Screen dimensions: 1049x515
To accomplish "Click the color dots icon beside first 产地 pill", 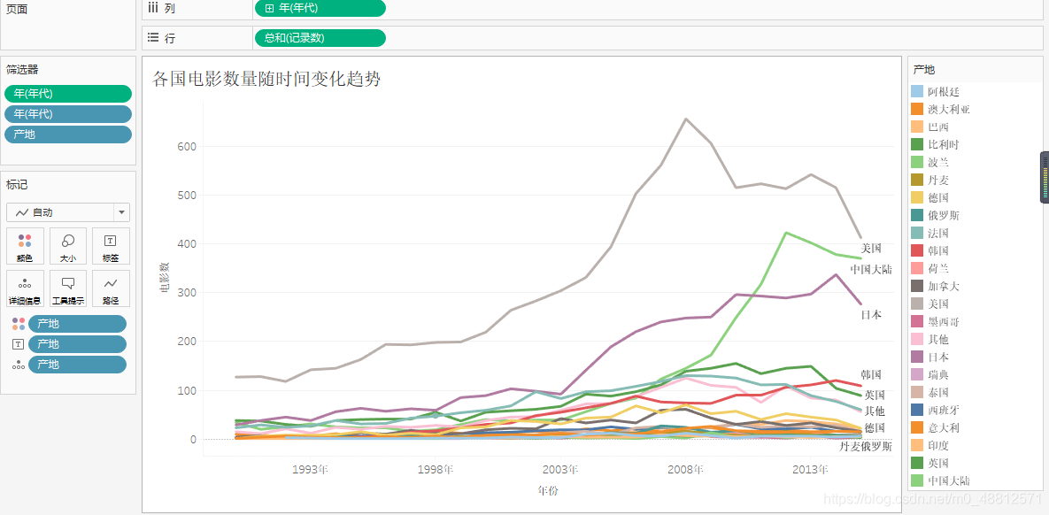I will (18, 324).
